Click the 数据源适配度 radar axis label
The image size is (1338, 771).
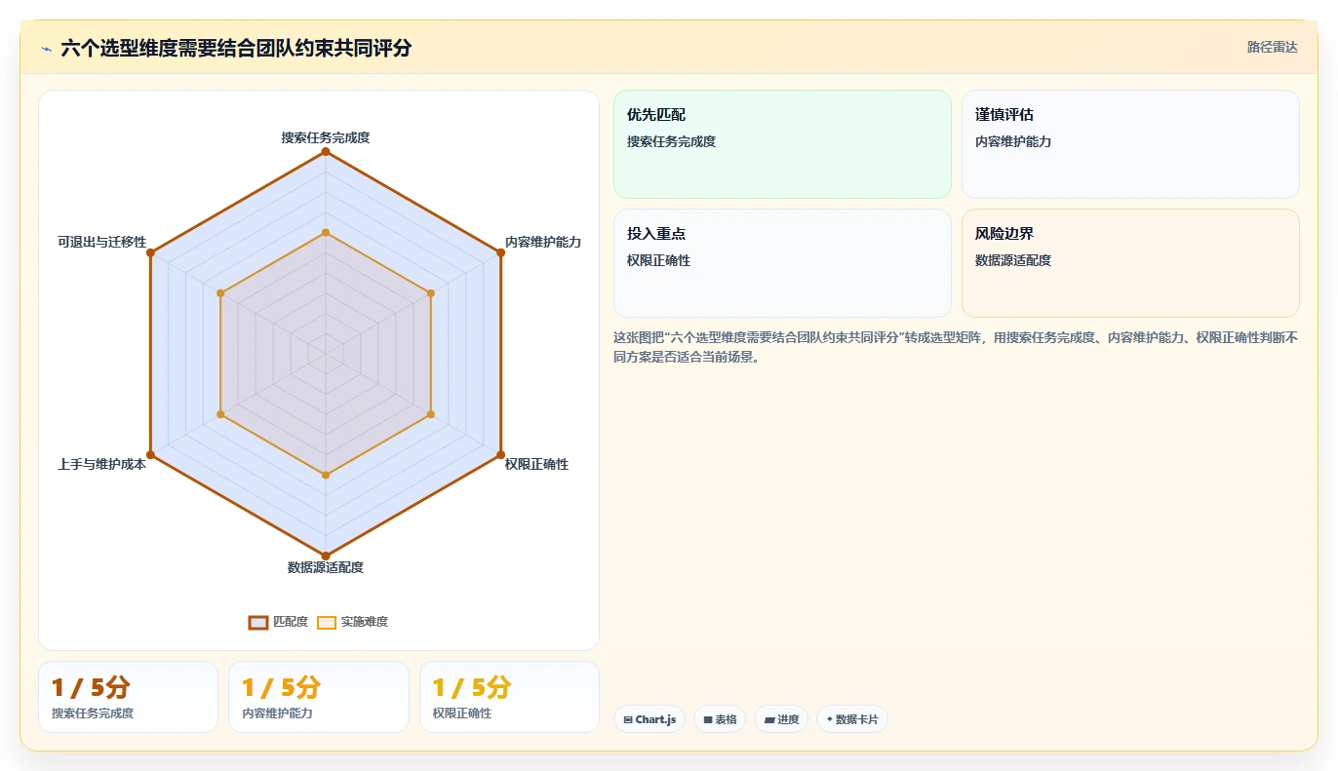pyautogui.click(x=326, y=567)
